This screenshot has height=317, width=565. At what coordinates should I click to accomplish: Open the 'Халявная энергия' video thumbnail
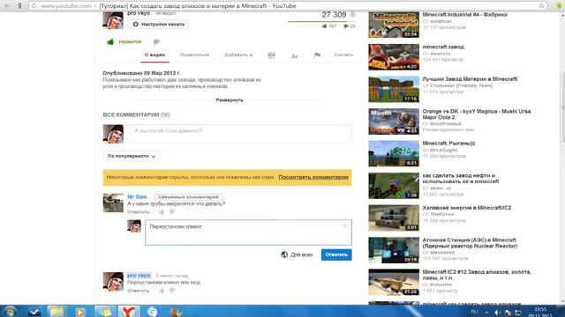pos(394,217)
